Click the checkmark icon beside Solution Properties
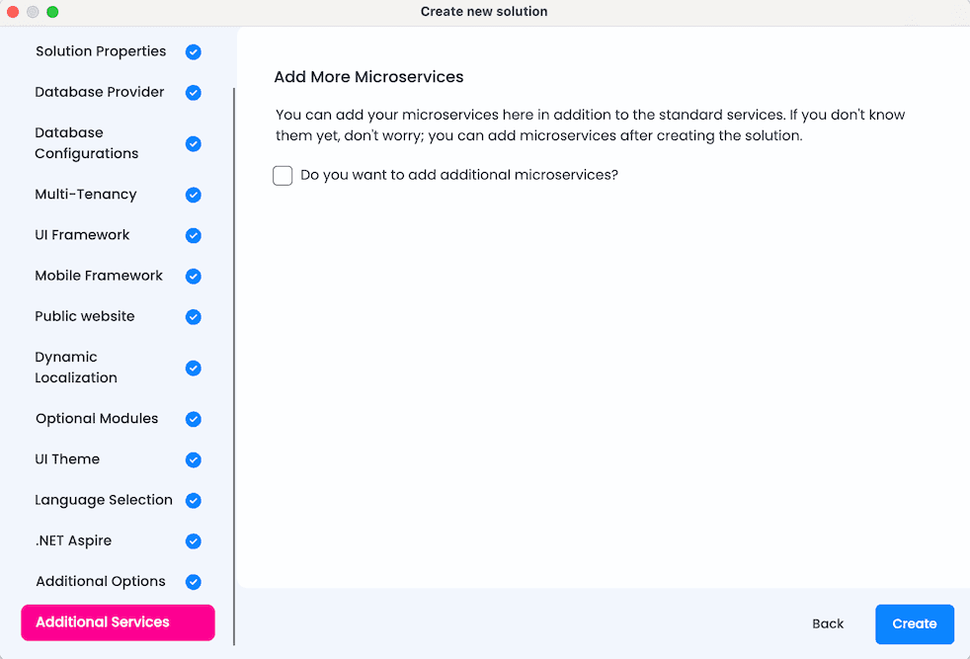The image size is (970, 659). 193,52
